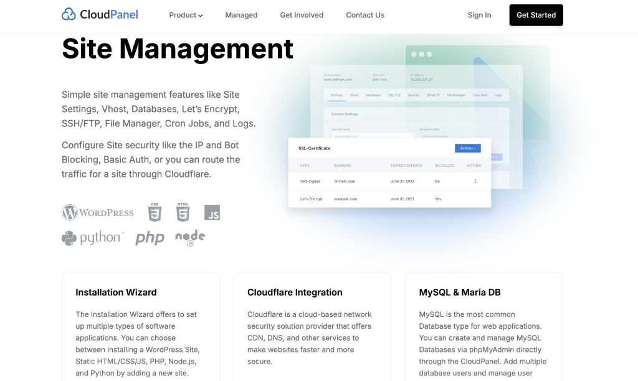Click the Site Management heading
Image resolution: width=638 pixels, height=381 pixels.
coord(178,49)
